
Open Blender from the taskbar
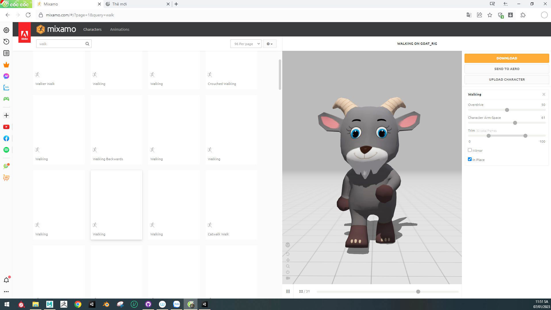coord(106,304)
